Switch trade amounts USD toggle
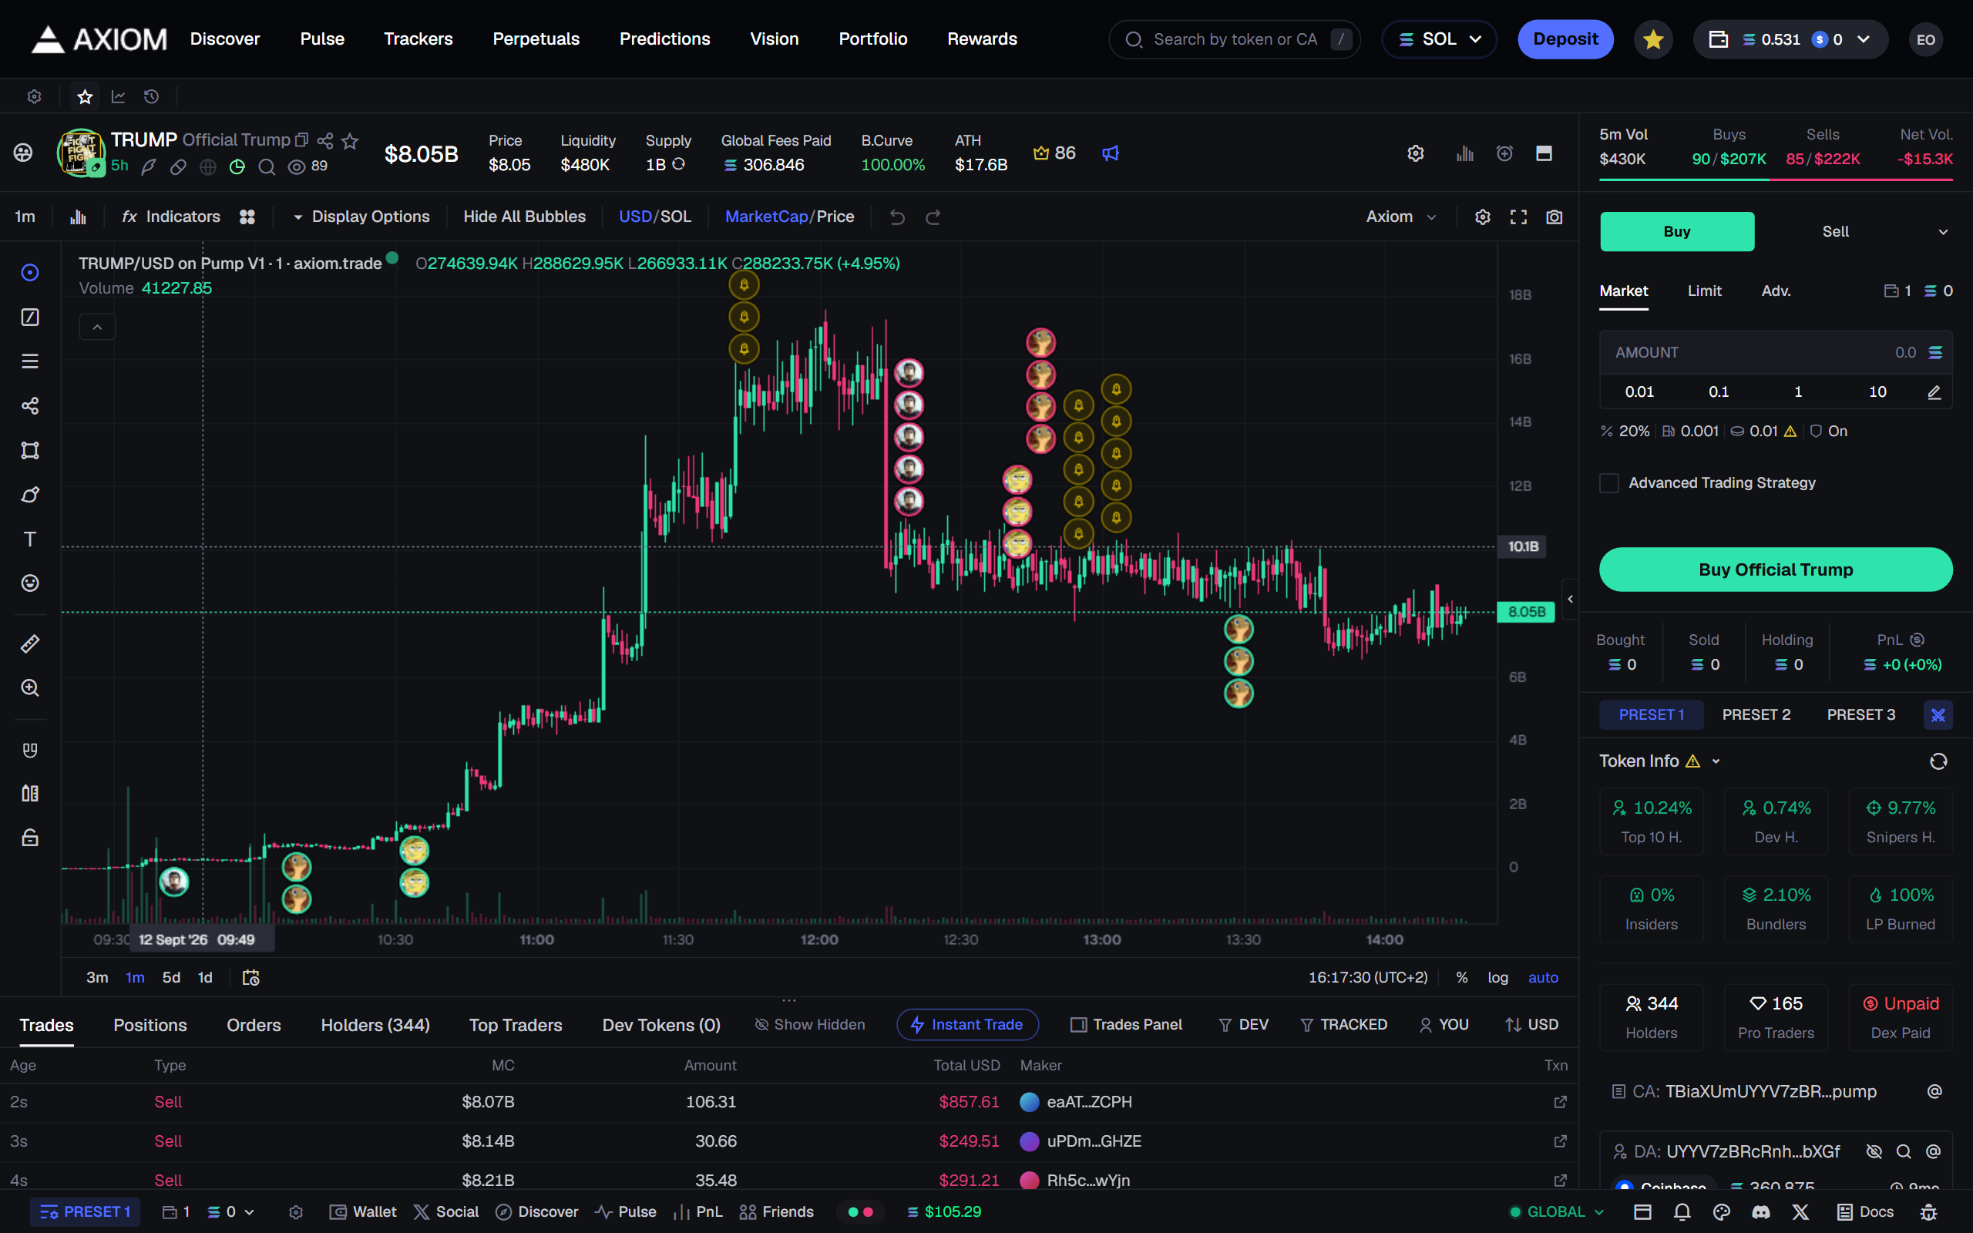Image resolution: width=1973 pixels, height=1233 pixels. (1531, 1024)
